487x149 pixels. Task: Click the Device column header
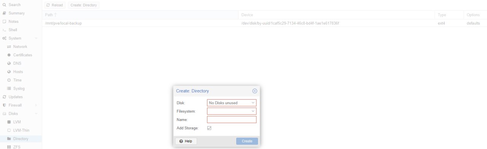[337, 15]
